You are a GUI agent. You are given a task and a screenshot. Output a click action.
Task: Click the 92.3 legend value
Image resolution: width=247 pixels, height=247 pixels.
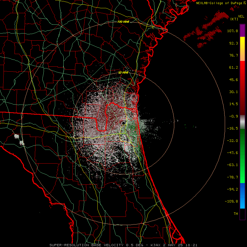click(x=234, y=43)
